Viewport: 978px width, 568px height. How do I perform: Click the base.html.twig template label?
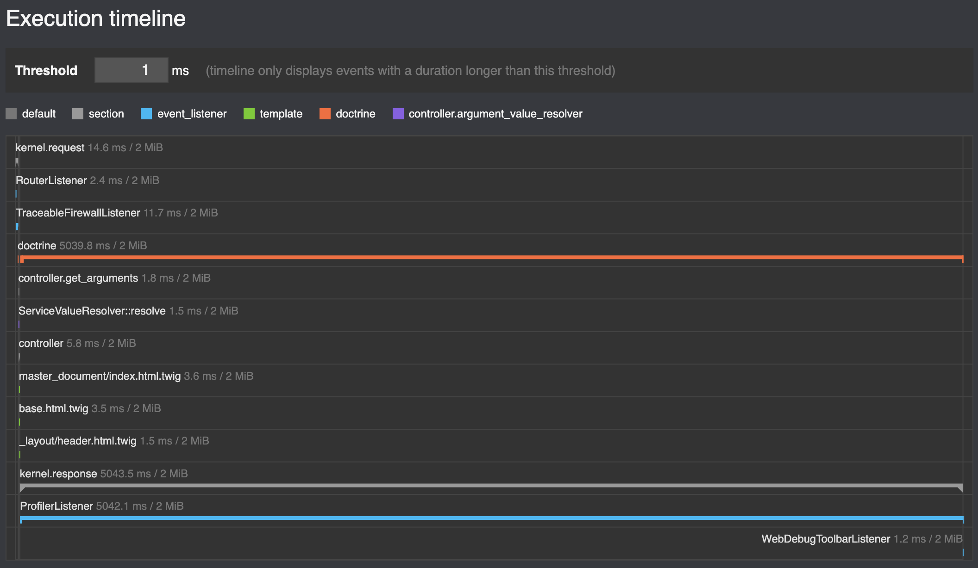(x=54, y=408)
